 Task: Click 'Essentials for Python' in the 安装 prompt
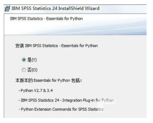pyautogui.click(x=80, y=46)
